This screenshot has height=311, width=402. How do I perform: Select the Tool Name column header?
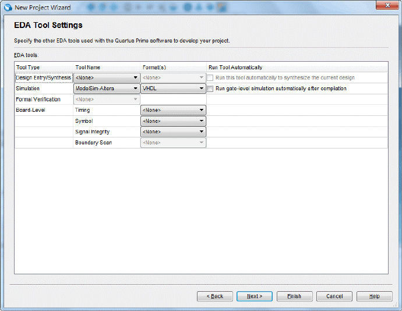click(107, 68)
